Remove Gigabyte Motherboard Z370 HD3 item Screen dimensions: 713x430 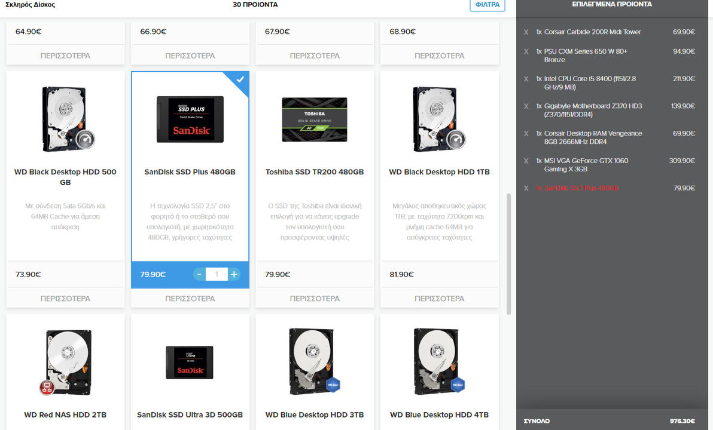click(526, 106)
